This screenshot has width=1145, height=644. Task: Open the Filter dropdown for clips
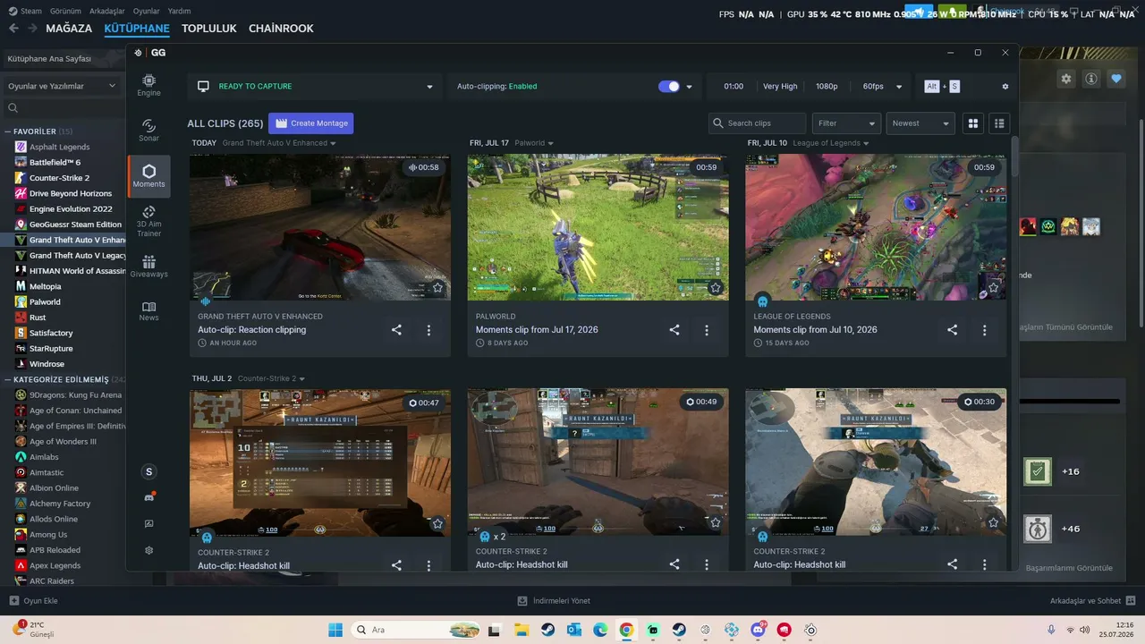[x=846, y=123]
